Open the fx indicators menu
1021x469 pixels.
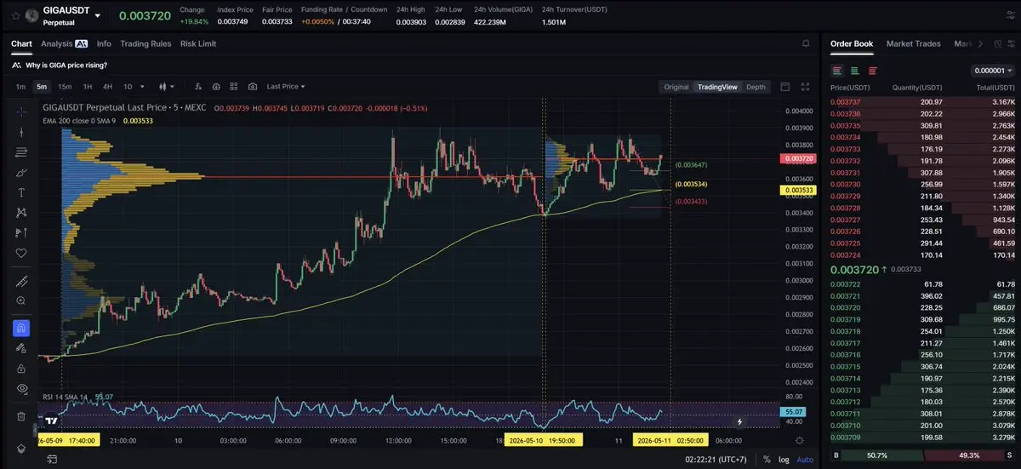coord(197,87)
